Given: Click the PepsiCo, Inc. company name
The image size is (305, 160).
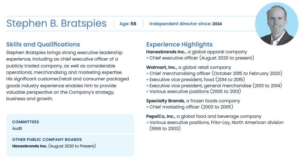Looking at the screenshot, I should click(x=161, y=116).
